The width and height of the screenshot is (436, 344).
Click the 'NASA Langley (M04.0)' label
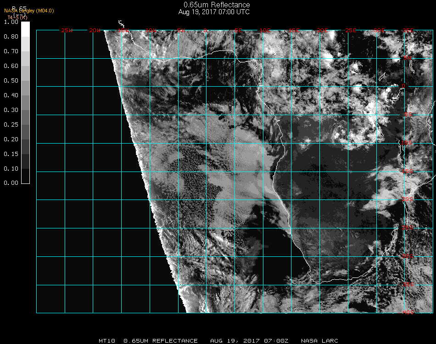click(x=29, y=11)
